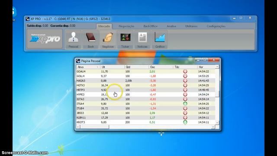
Task: Click red trend icon in GOAU4 row
Action: coord(185,71)
